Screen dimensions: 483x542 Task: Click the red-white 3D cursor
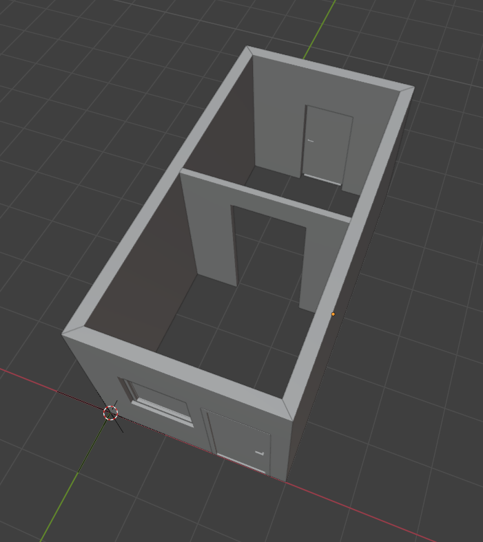pos(110,413)
